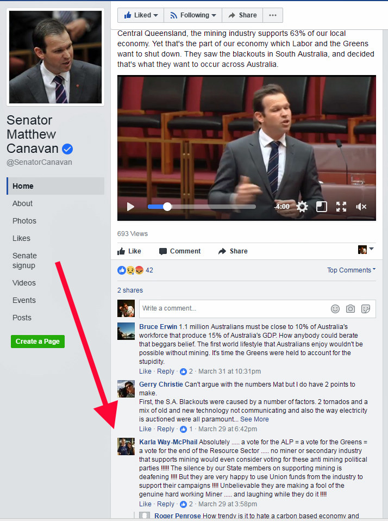
Task: Open the Following dropdown button
Action: point(193,15)
